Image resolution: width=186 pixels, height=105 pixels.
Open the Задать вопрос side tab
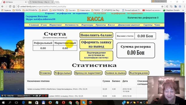(2, 80)
